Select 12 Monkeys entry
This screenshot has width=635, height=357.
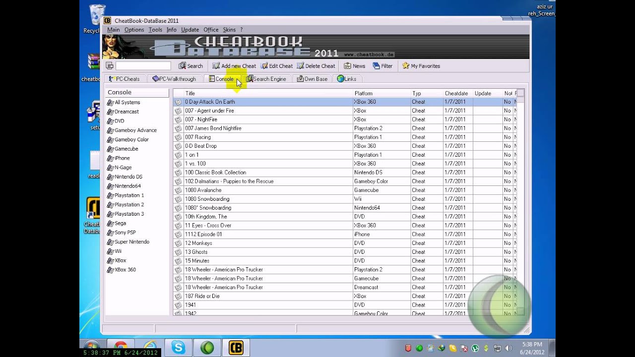pos(345,243)
